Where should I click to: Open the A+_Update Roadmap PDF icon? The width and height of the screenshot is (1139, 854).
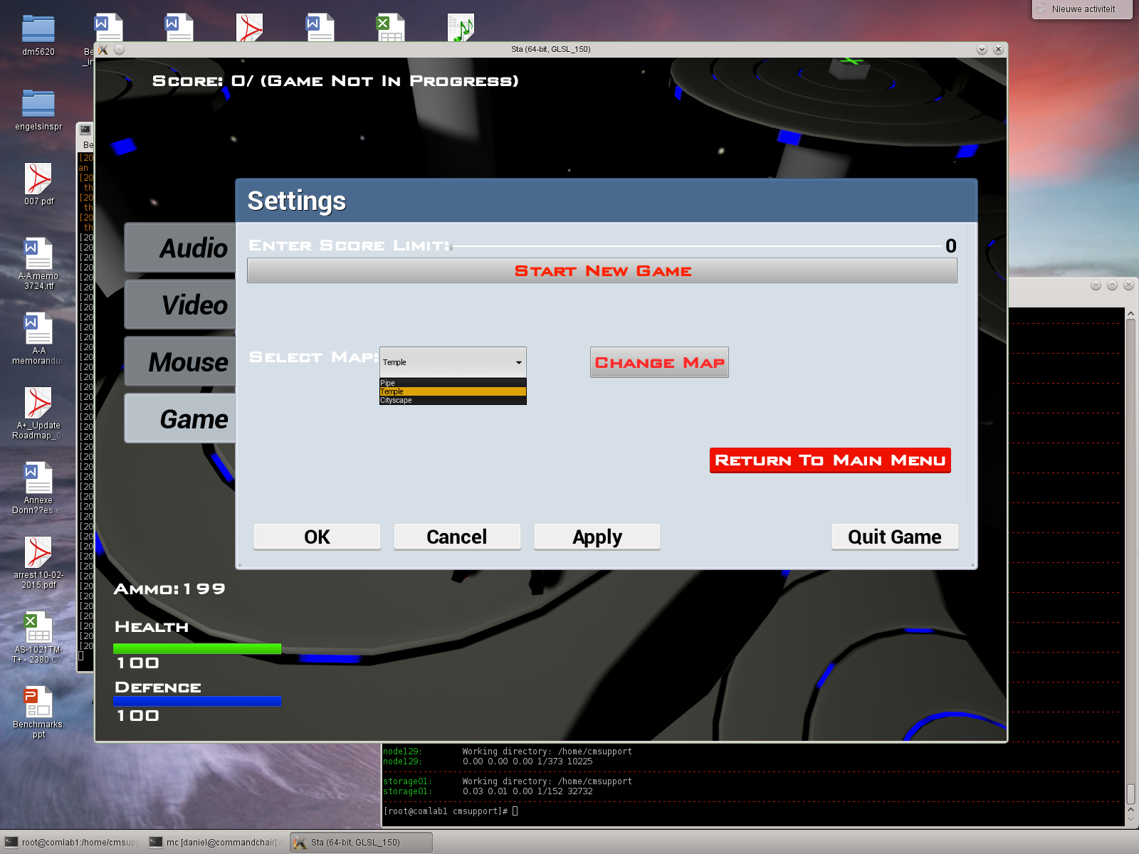pos(38,404)
